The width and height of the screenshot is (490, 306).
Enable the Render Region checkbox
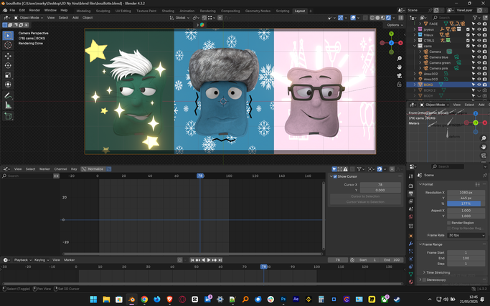(x=449, y=223)
